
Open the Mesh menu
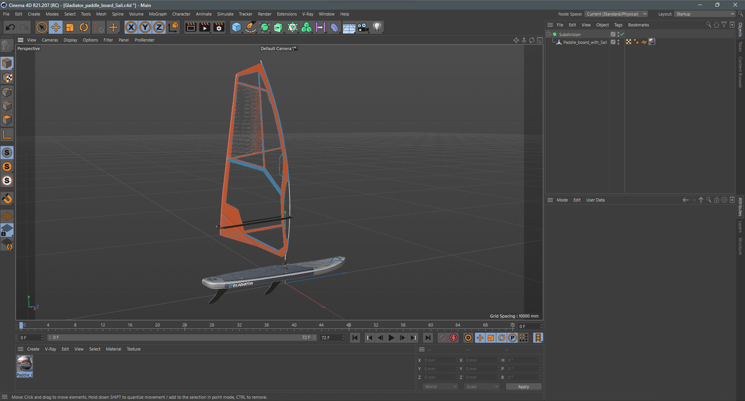click(101, 14)
